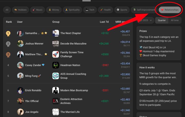Click the Last 7d column header
The width and height of the screenshot is (185, 117).
(104, 22)
